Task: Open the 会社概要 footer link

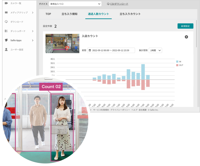Action: pyautogui.click(x=143, y=110)
